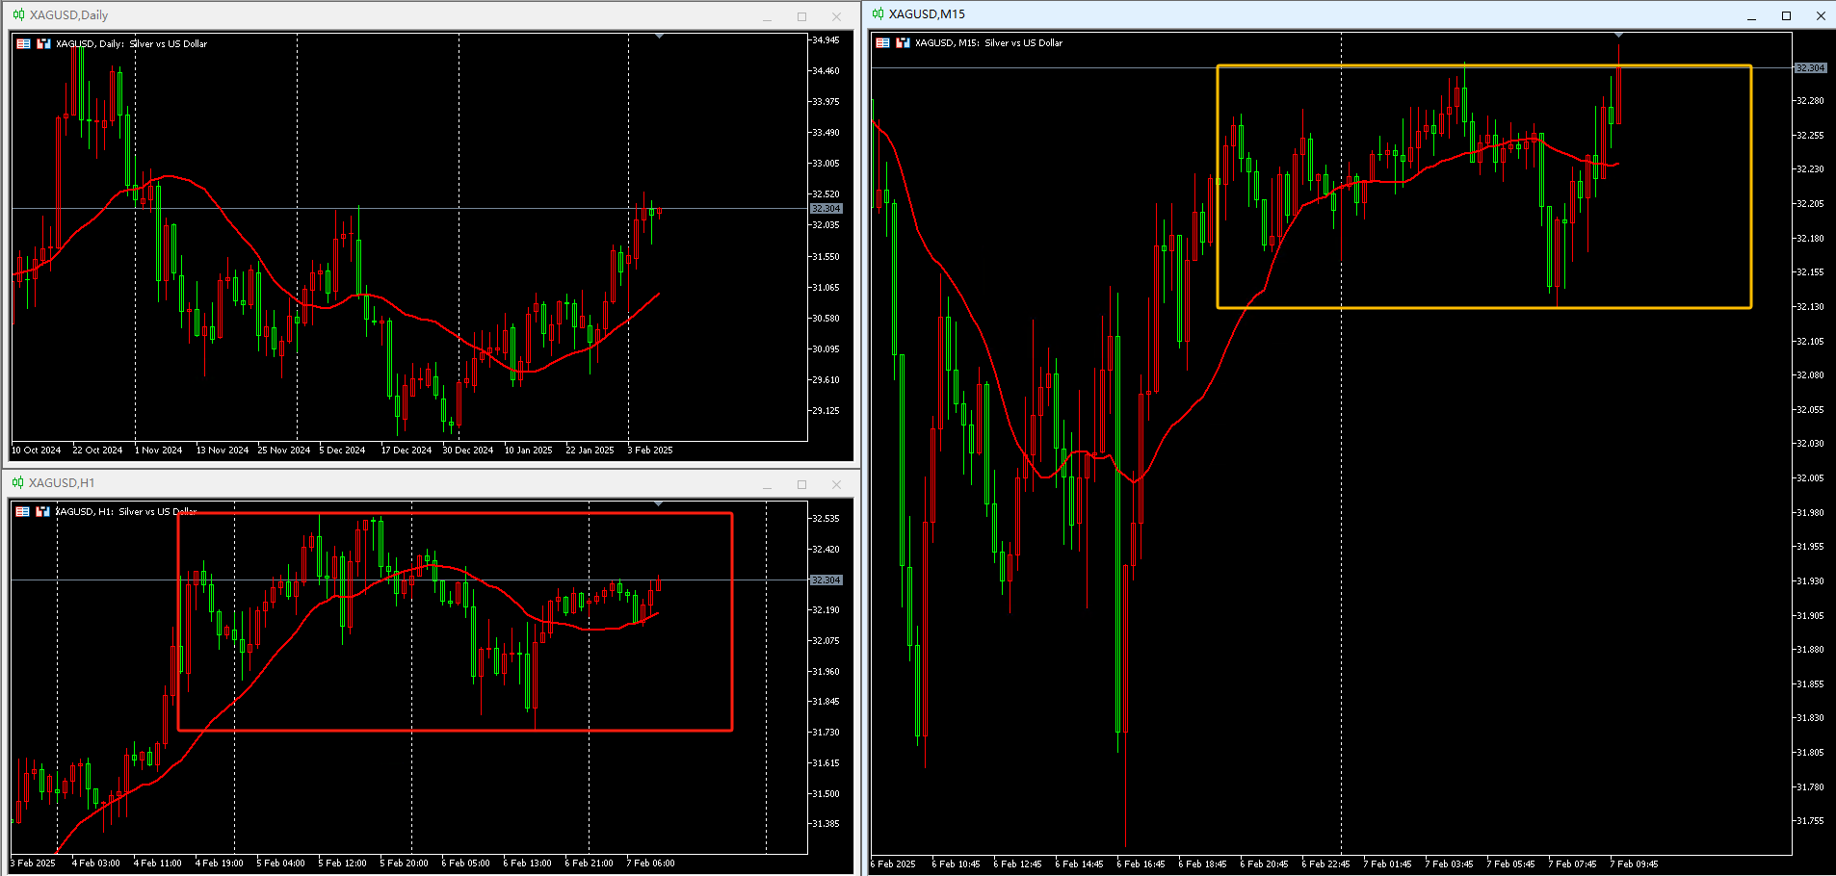This screenshot has width=1836, height=876.
Task: Click '5 Feb 04:00' on the H1 time axis
Action: tap(280, 863)
